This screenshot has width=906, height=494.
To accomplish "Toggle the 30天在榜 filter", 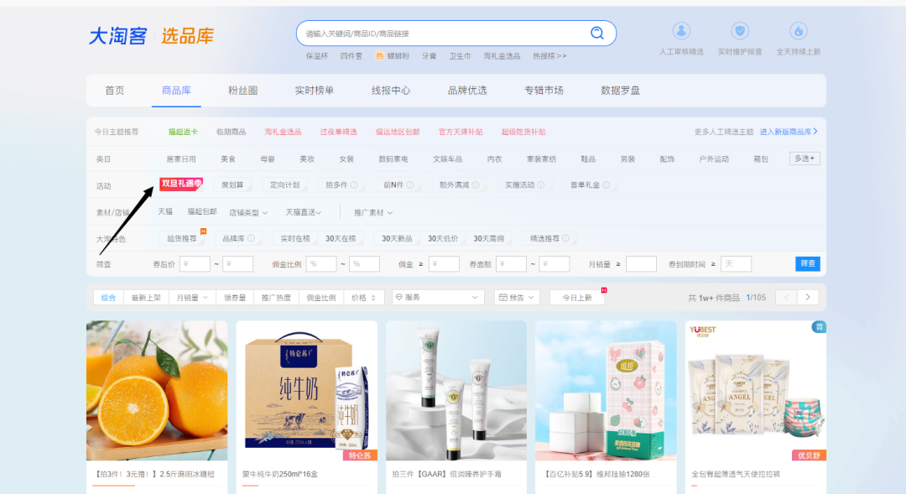I will click(341, 238).
